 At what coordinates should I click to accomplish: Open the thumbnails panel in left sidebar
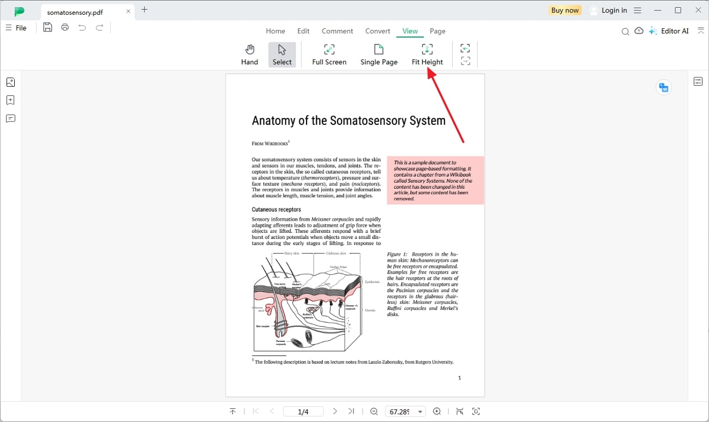tap(10, 82)
